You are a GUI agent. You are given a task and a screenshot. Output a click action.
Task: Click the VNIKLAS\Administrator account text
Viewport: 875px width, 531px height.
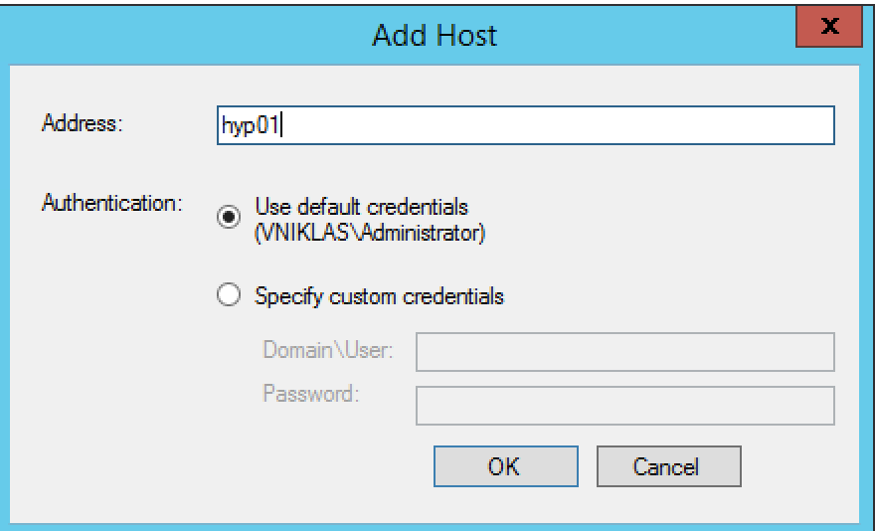coord(370,233)
